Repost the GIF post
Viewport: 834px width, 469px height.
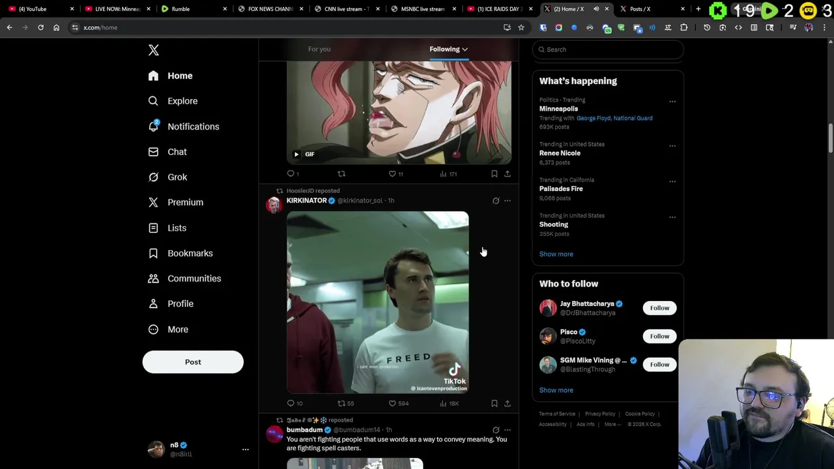point(341,174)
